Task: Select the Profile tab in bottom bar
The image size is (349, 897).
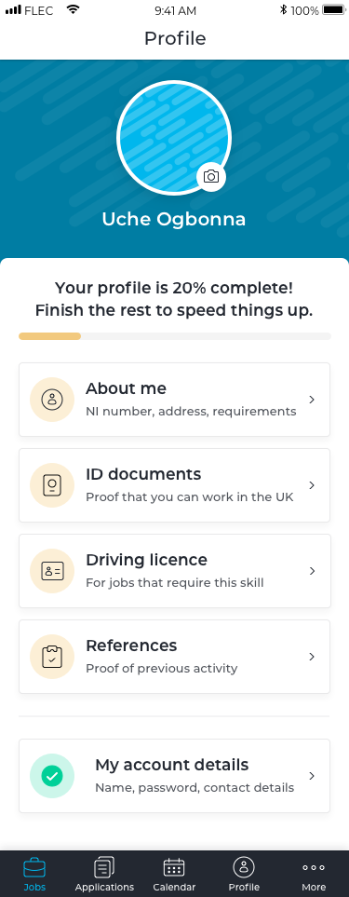Action: [x=244, y=874]
